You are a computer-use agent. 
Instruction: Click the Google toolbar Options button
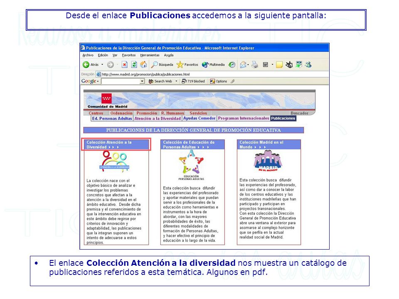click(219, 81)
